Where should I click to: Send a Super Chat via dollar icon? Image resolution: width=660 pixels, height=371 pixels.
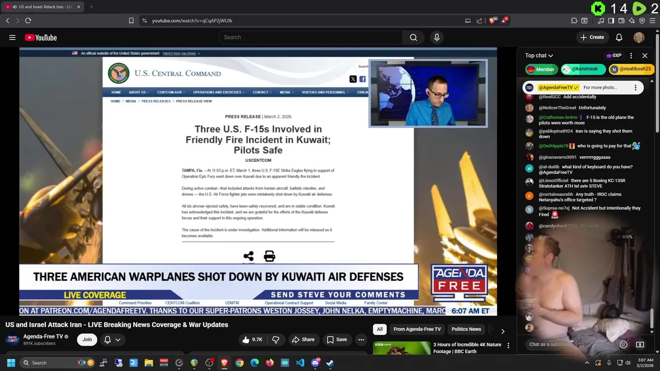point(640,344)
